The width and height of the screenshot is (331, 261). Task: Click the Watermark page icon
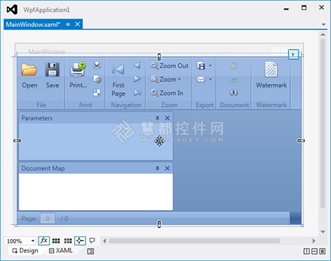coord(271,69)
